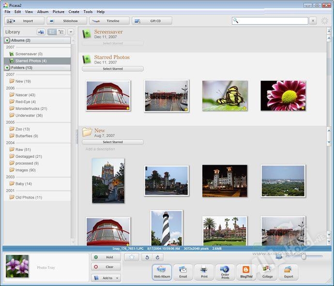Collapse the Albums section
Screen dimensions: 334x286
point(7,41)
